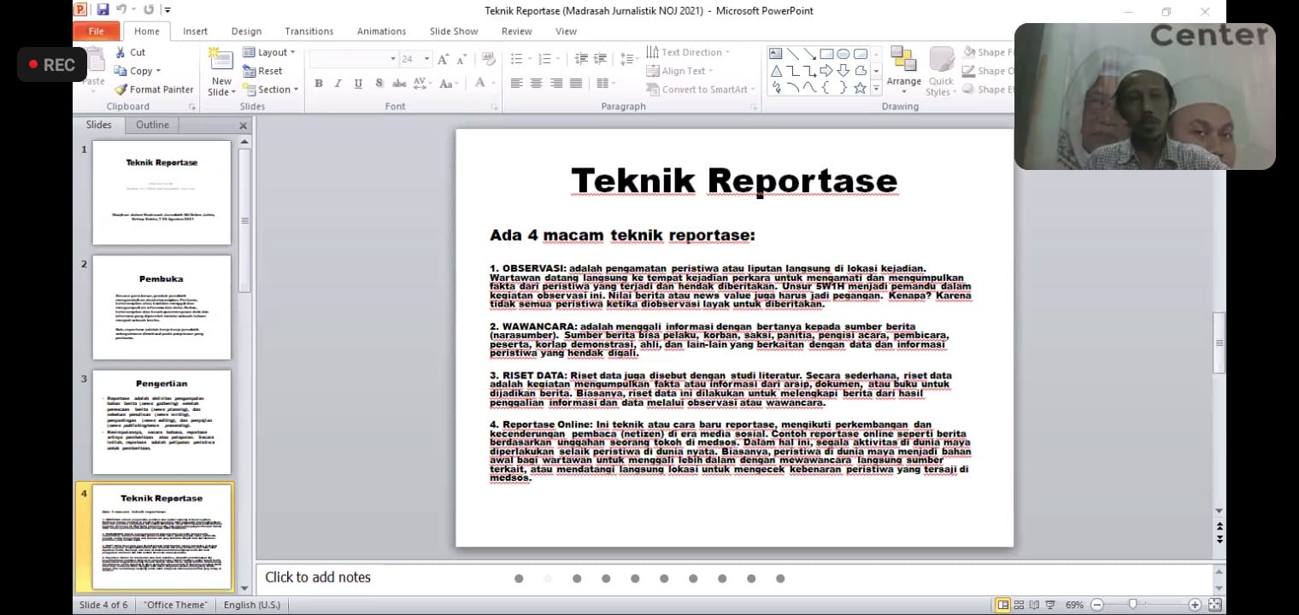Click the Save icon in quick access toolbar
Image resolution: width=1299 pixels, height=615 pixels.
coord(103,10)
